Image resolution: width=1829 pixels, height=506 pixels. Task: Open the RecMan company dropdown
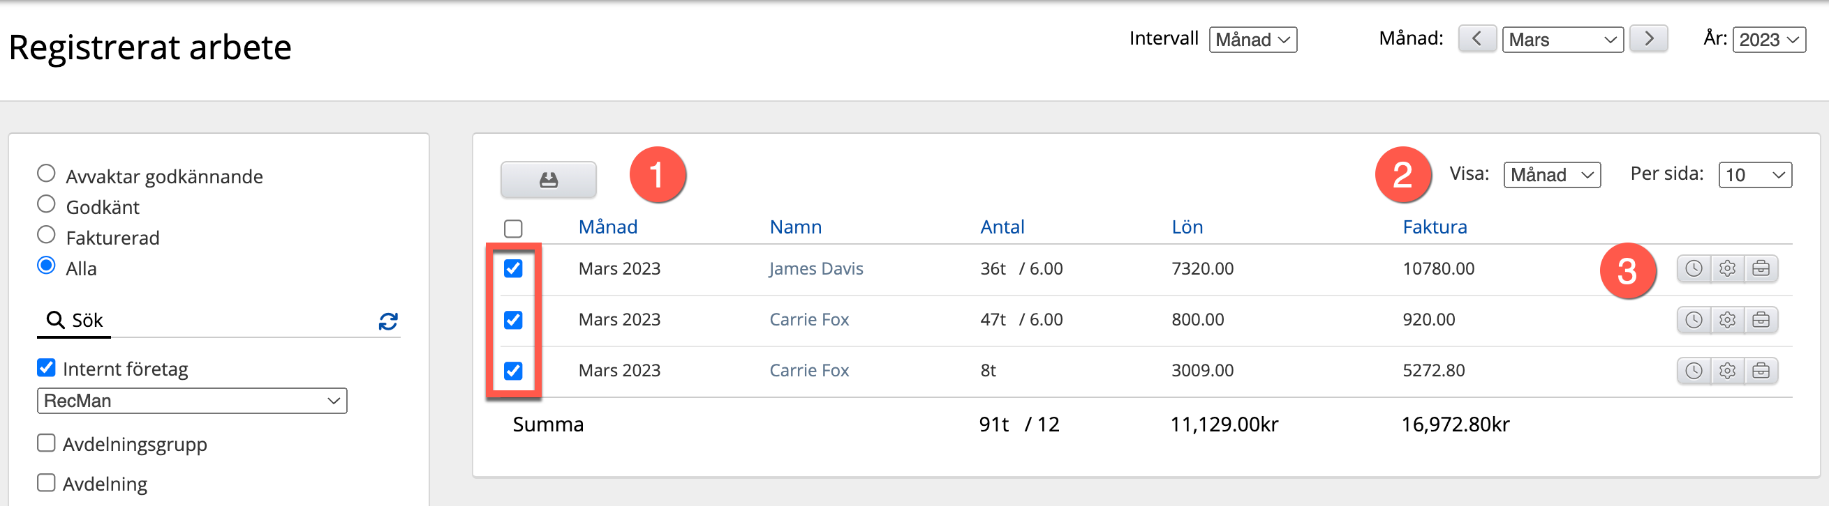(192, 401)
